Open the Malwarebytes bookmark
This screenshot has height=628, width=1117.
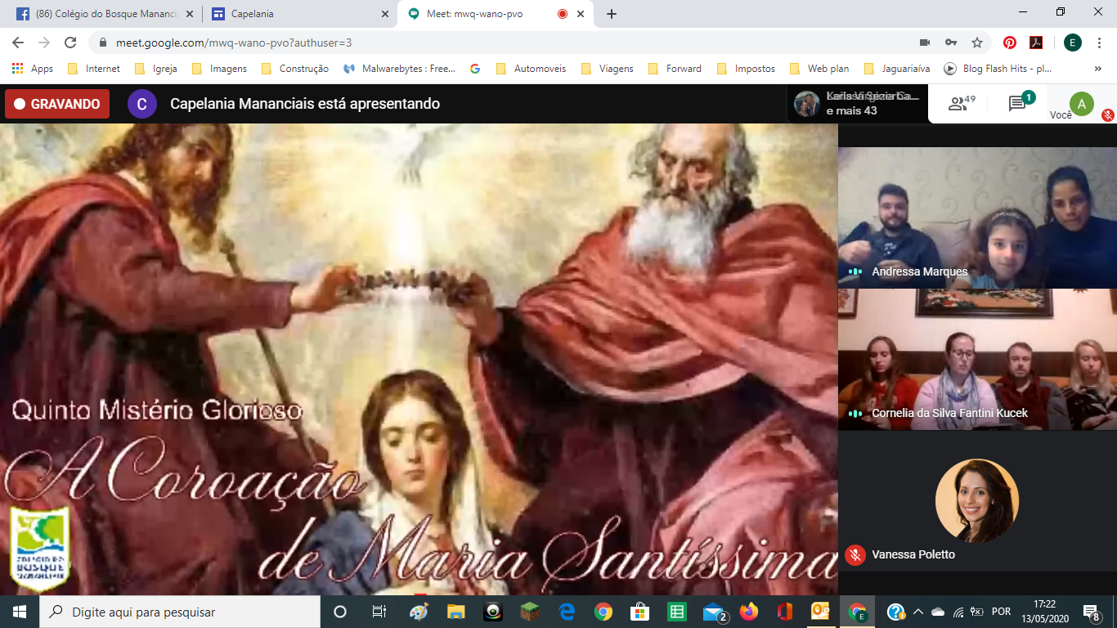coord(400,69)
